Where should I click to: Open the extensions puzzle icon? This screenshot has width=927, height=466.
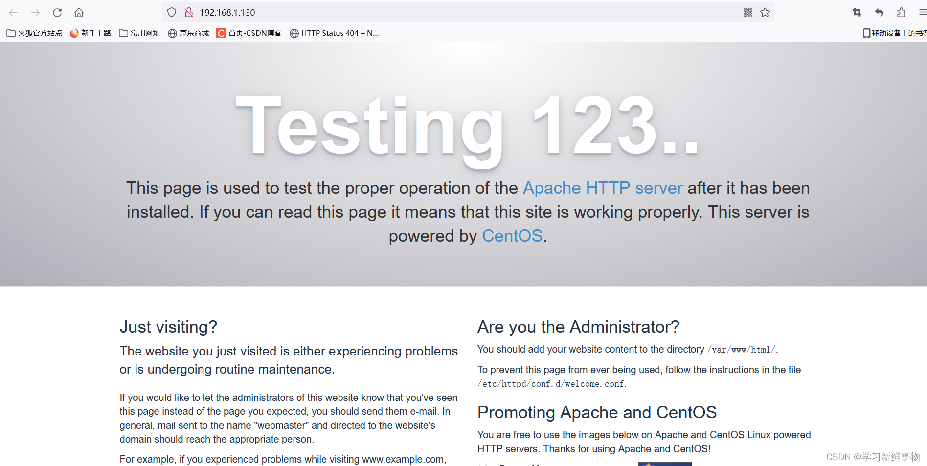[901, 12]
